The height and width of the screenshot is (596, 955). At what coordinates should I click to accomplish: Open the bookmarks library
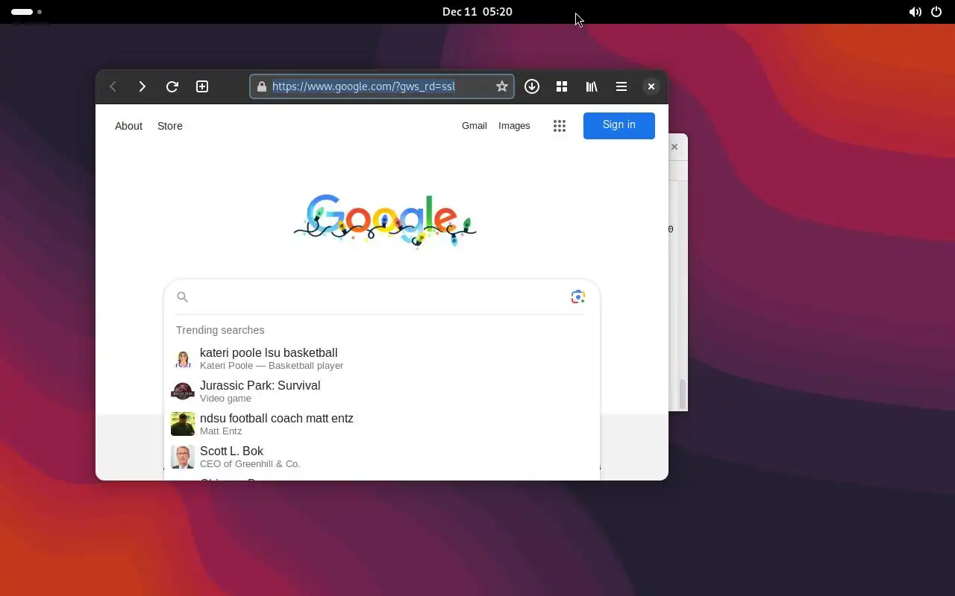(592, 86)
